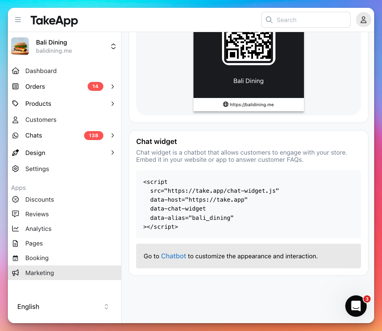Click the Orders list icon
Screen dimensions: 382x331
[x=16, y=87]
